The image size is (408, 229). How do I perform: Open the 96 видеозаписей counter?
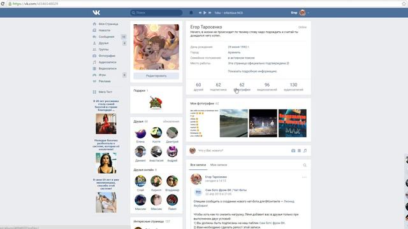[x=267, y=87]
